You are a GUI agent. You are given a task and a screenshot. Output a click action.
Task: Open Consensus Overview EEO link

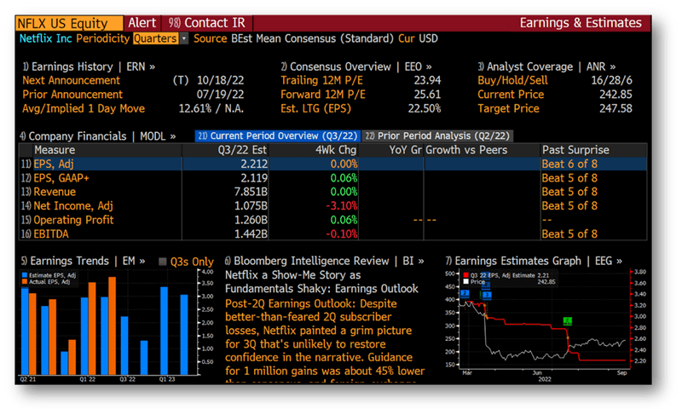click(356, 67)
